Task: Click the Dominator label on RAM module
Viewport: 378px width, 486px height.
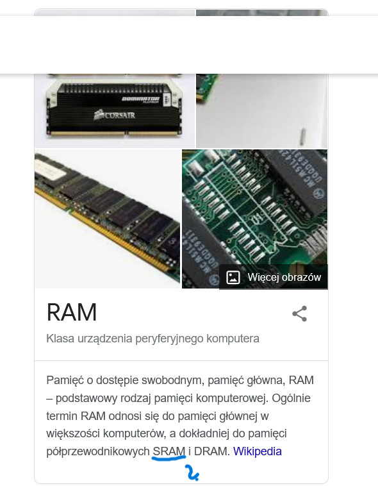Action: tap(141, 99)
